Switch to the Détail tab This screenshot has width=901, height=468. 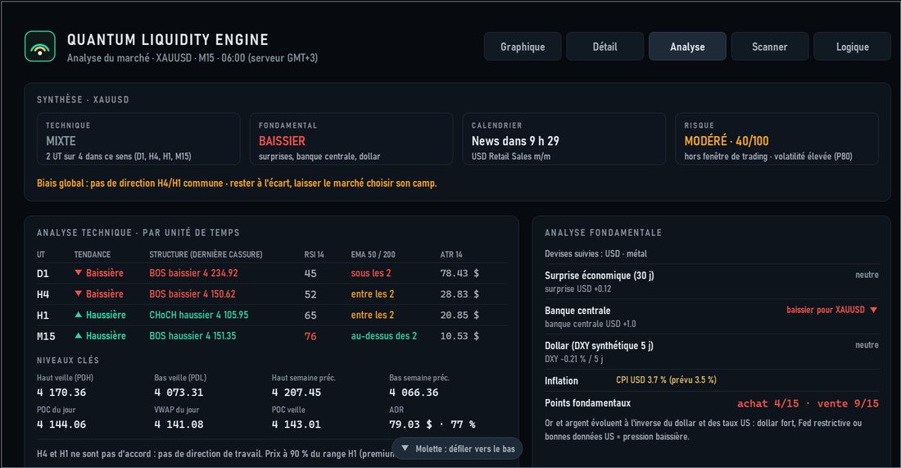(x=605, y=47)
